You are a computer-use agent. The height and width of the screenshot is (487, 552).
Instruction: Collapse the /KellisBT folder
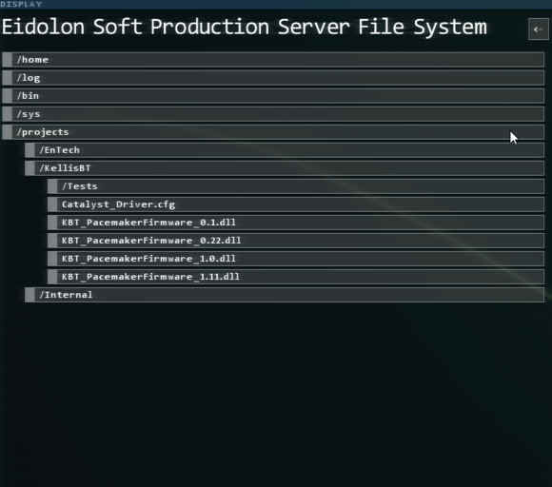tap(285, 168)
